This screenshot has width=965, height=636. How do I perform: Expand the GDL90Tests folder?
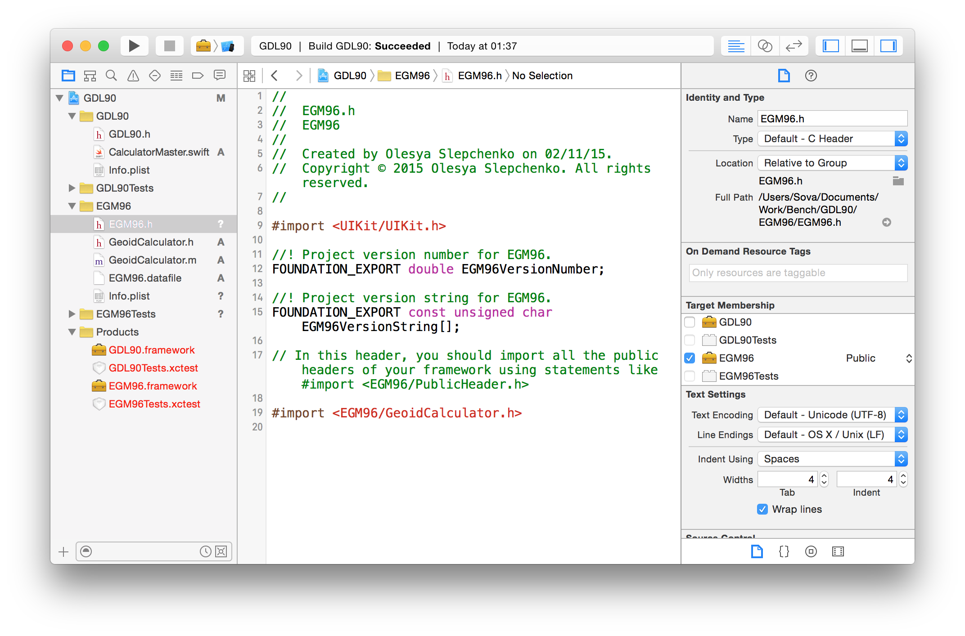[72, 188]
